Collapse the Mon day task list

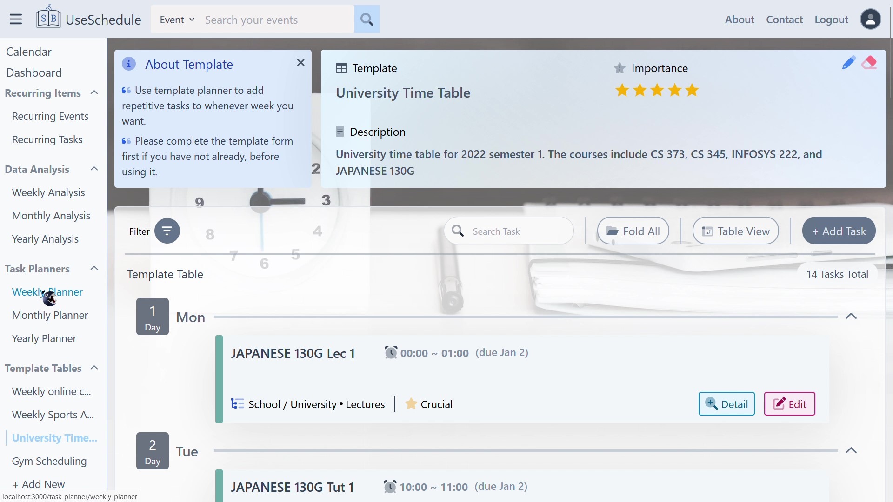point(852,317)
